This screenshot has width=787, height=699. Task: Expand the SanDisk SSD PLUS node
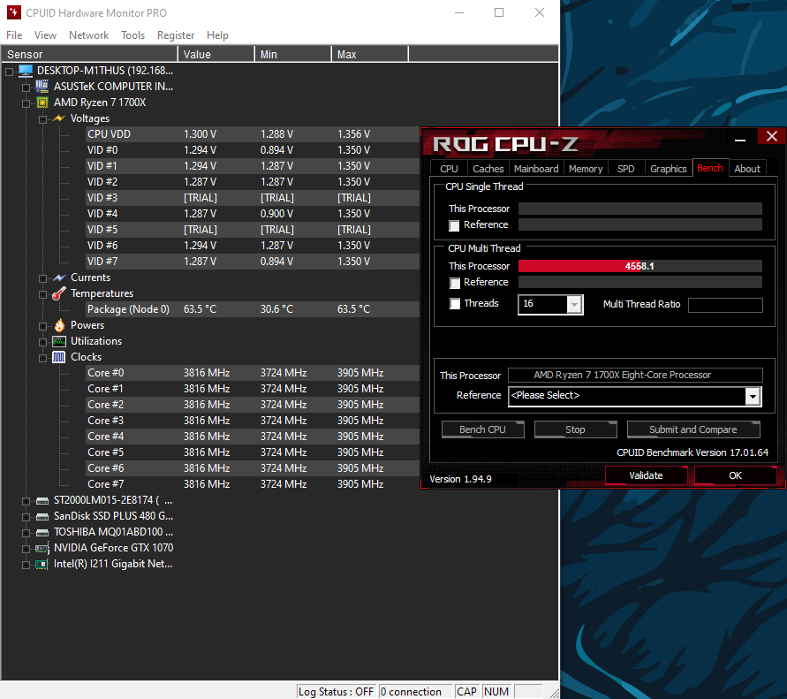pyautogui.click(x=26, y=517)
